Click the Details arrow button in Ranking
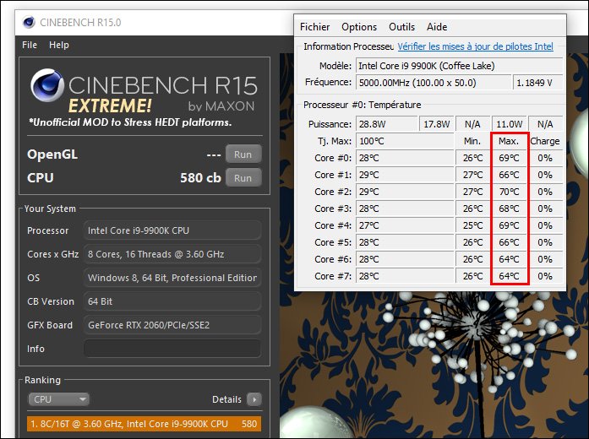Screen dimensions: 589x439 [x=254, y=399]
